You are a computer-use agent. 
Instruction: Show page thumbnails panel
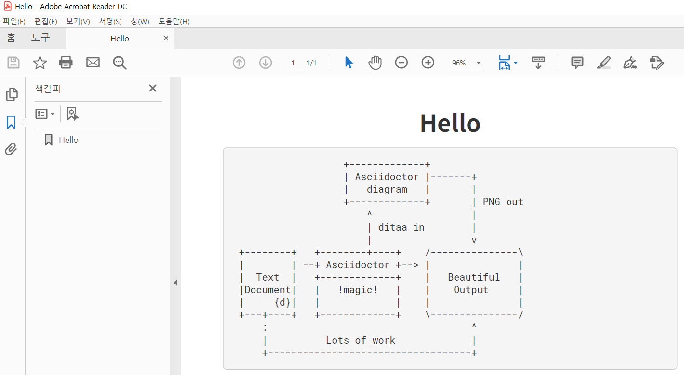12,94
